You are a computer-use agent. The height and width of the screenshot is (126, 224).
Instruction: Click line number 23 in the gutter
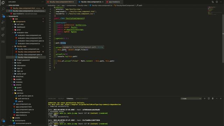coord(50,43)
